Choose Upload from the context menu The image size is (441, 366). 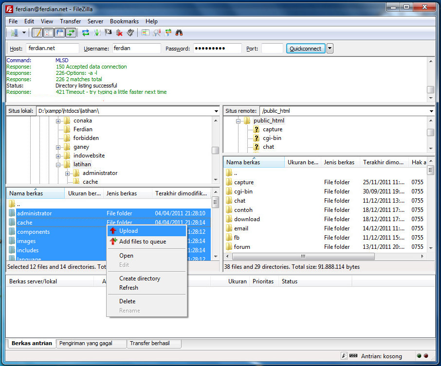pos(147,230)
